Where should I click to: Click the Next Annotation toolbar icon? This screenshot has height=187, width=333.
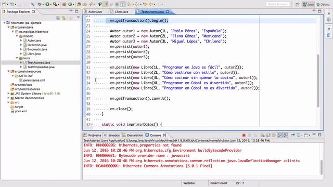tap(129, 4)
